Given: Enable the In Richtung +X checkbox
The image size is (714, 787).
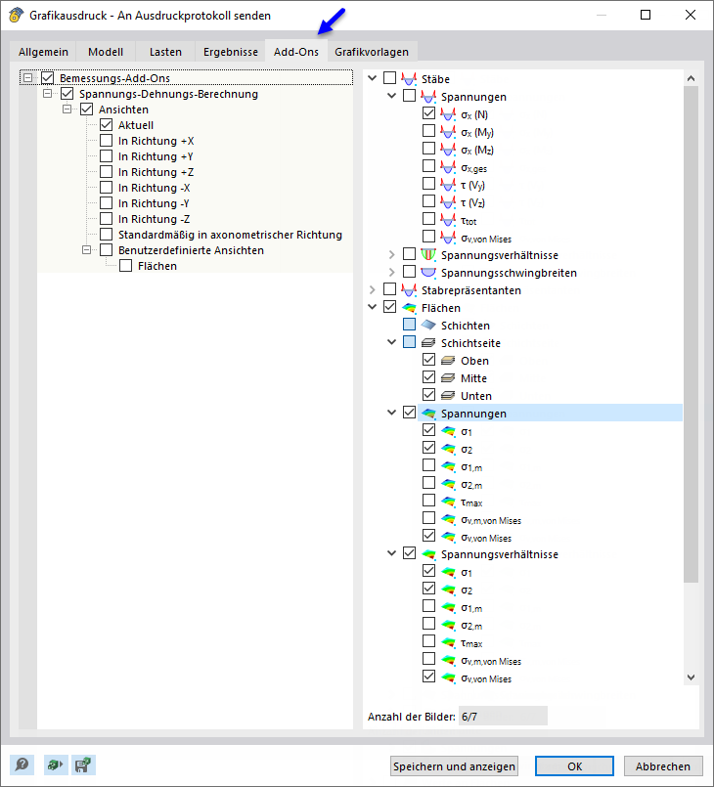Looking at the screenshot, I should [x=106, y=141].
